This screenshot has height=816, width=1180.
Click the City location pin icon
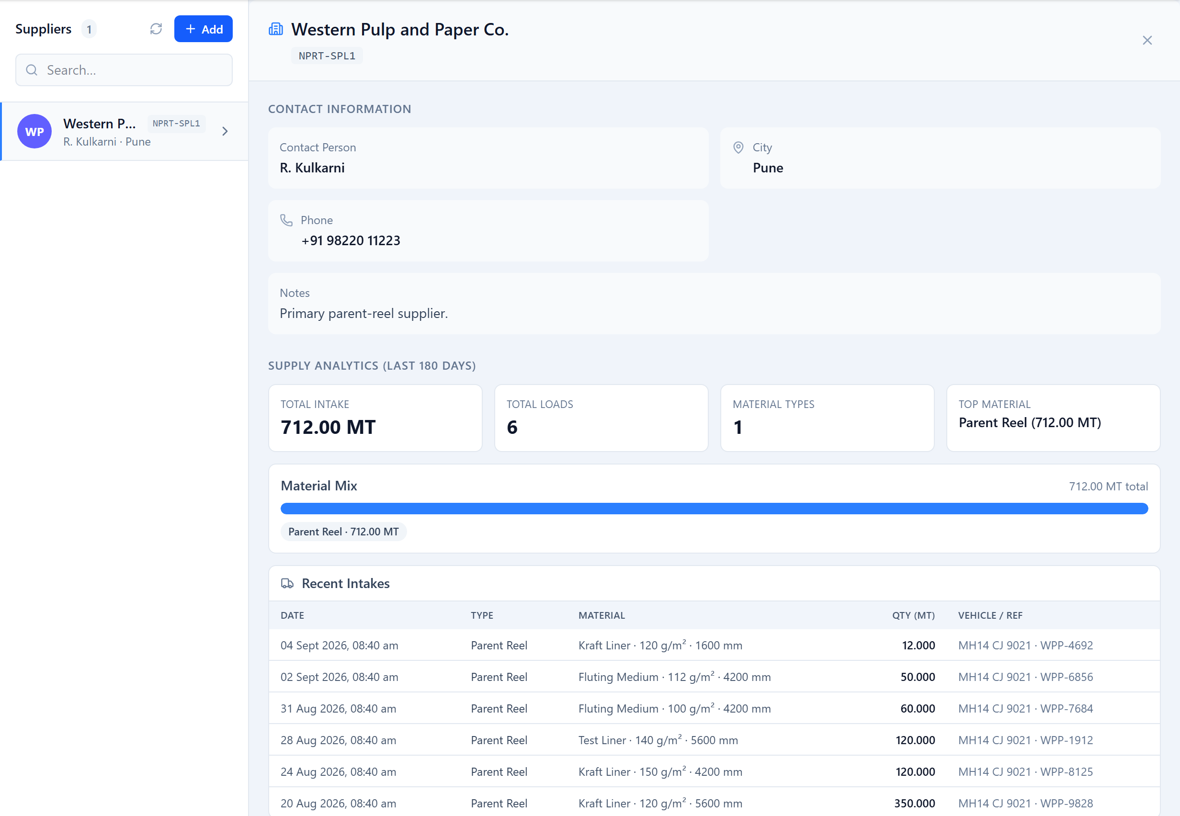pyautogui.click(x=738, y=148)
